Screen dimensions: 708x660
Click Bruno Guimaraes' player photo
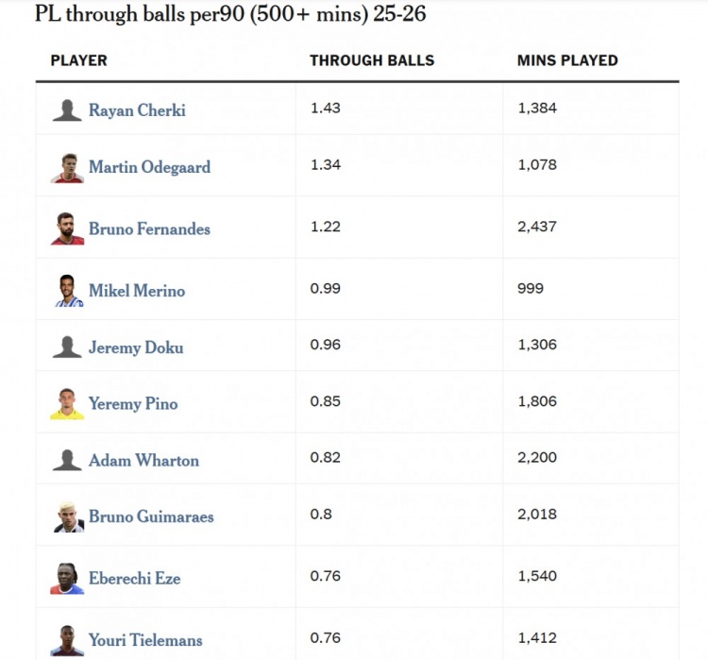coord(67,516)
